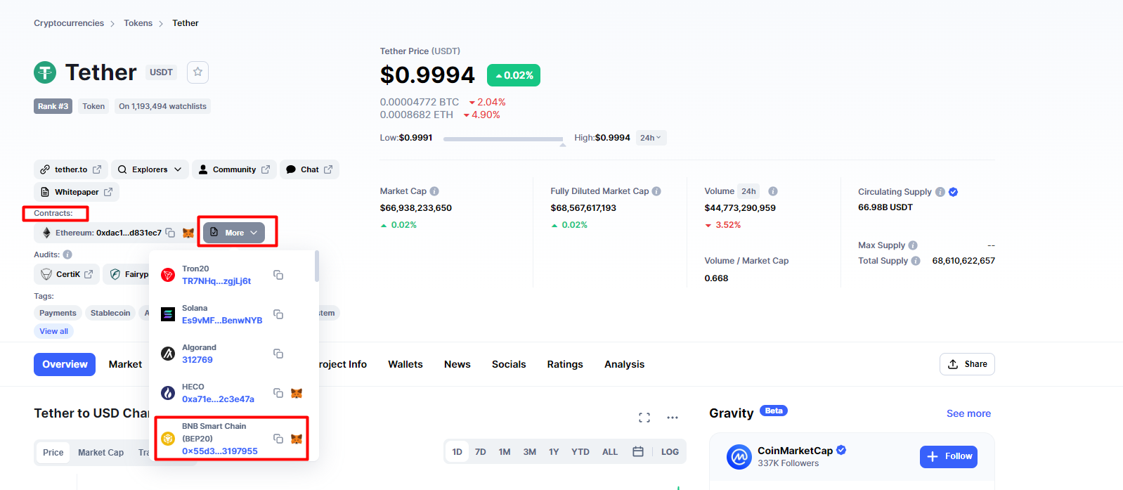Image resolution: width=1123 pixels, height=490 pixels.
Task: Select the 1D chart range
Action: click(457, 451)
